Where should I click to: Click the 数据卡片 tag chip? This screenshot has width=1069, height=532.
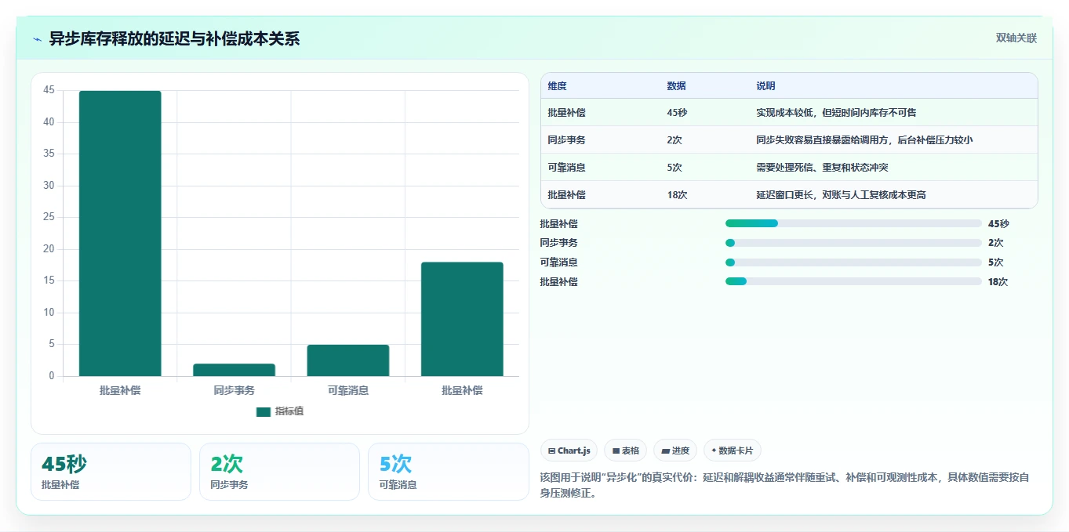pos(732,451)
